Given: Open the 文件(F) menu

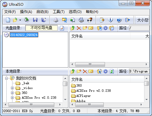Looking at the screenshot, I should [10, 12].
